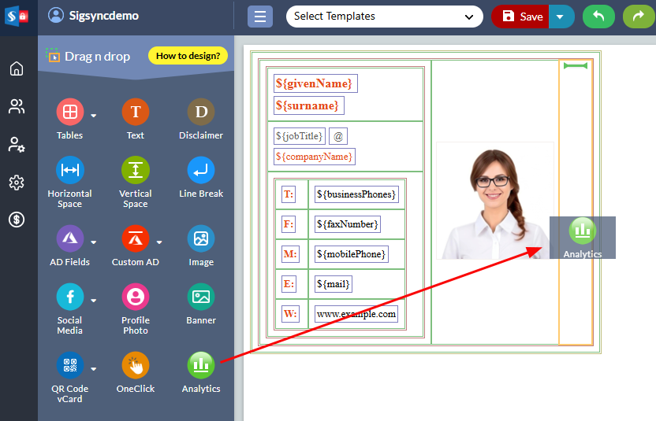656x421 pixels.
Task: Expand the Social Media dropdown arrow
Action: (93, 300)
